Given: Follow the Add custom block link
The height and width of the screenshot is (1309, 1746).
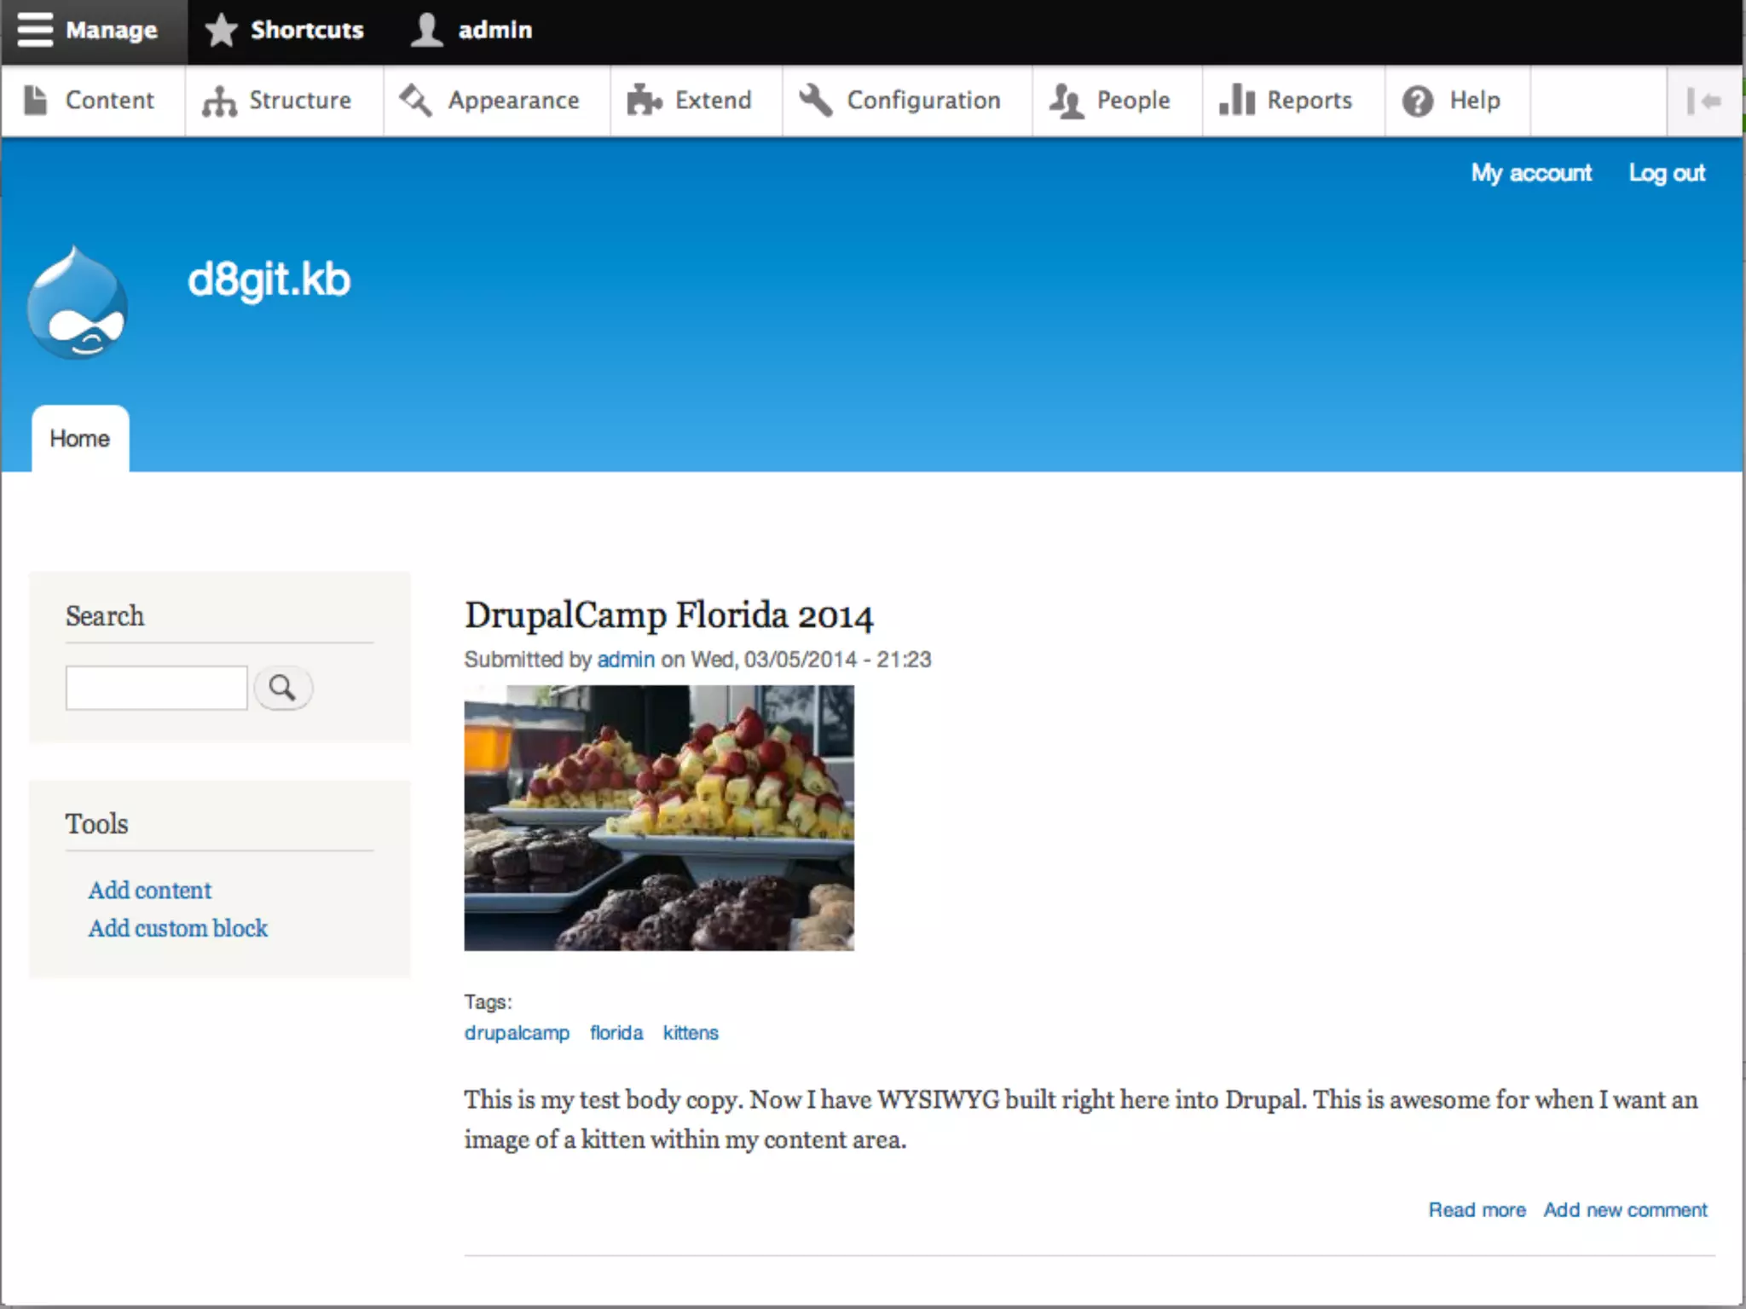Looking at the screenshot, I should click(178, 928).
